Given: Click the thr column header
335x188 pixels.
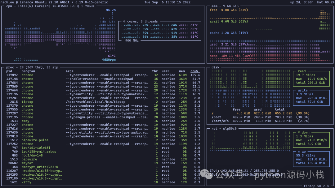Looking at the screenshot, I should click(155, 71).
